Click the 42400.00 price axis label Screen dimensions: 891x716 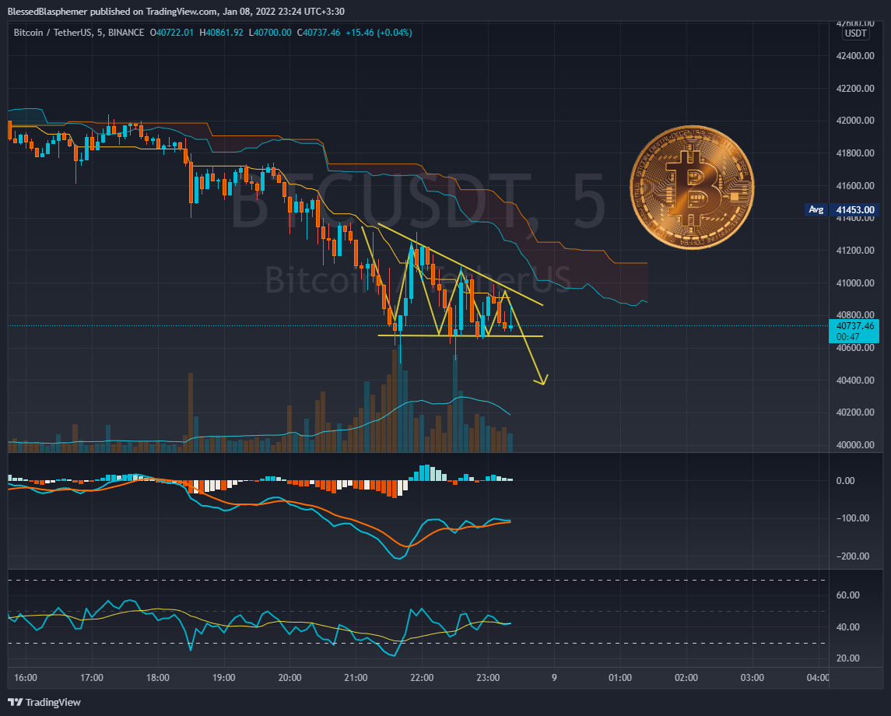click(855, 56)
